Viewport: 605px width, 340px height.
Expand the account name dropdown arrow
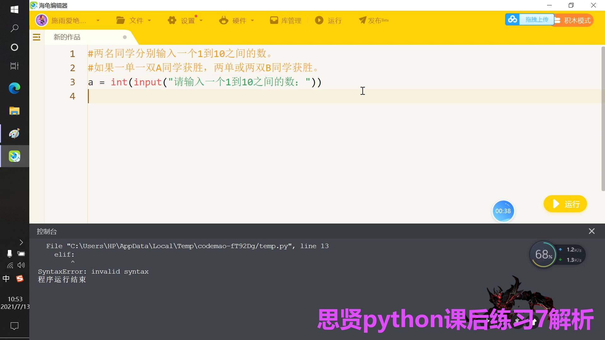(98, 20)
